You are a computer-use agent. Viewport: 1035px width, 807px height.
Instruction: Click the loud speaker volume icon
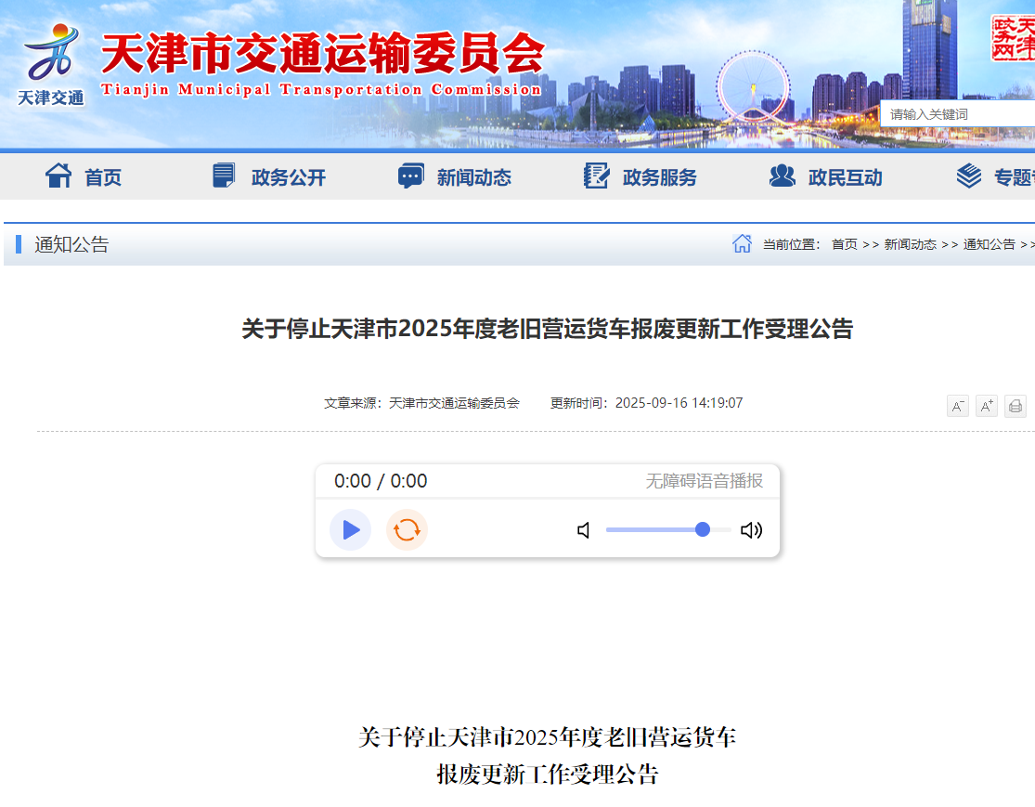(751, 530)
